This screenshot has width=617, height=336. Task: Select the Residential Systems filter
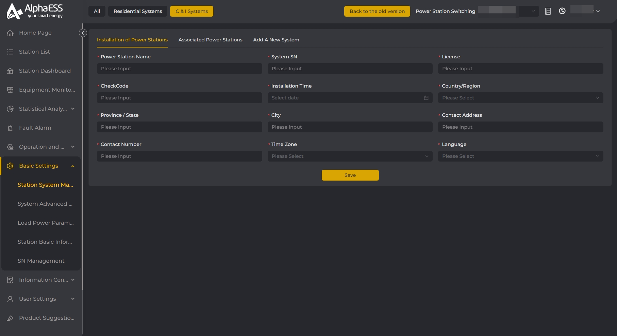tap(138, 11)
